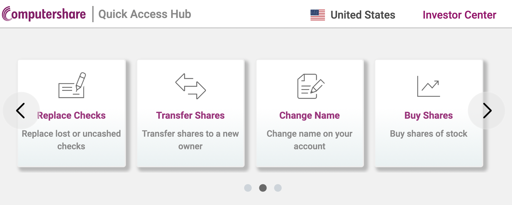Select the third carousel pagination dot
Viewport: 512px width, 205px height.
(278, 188)
